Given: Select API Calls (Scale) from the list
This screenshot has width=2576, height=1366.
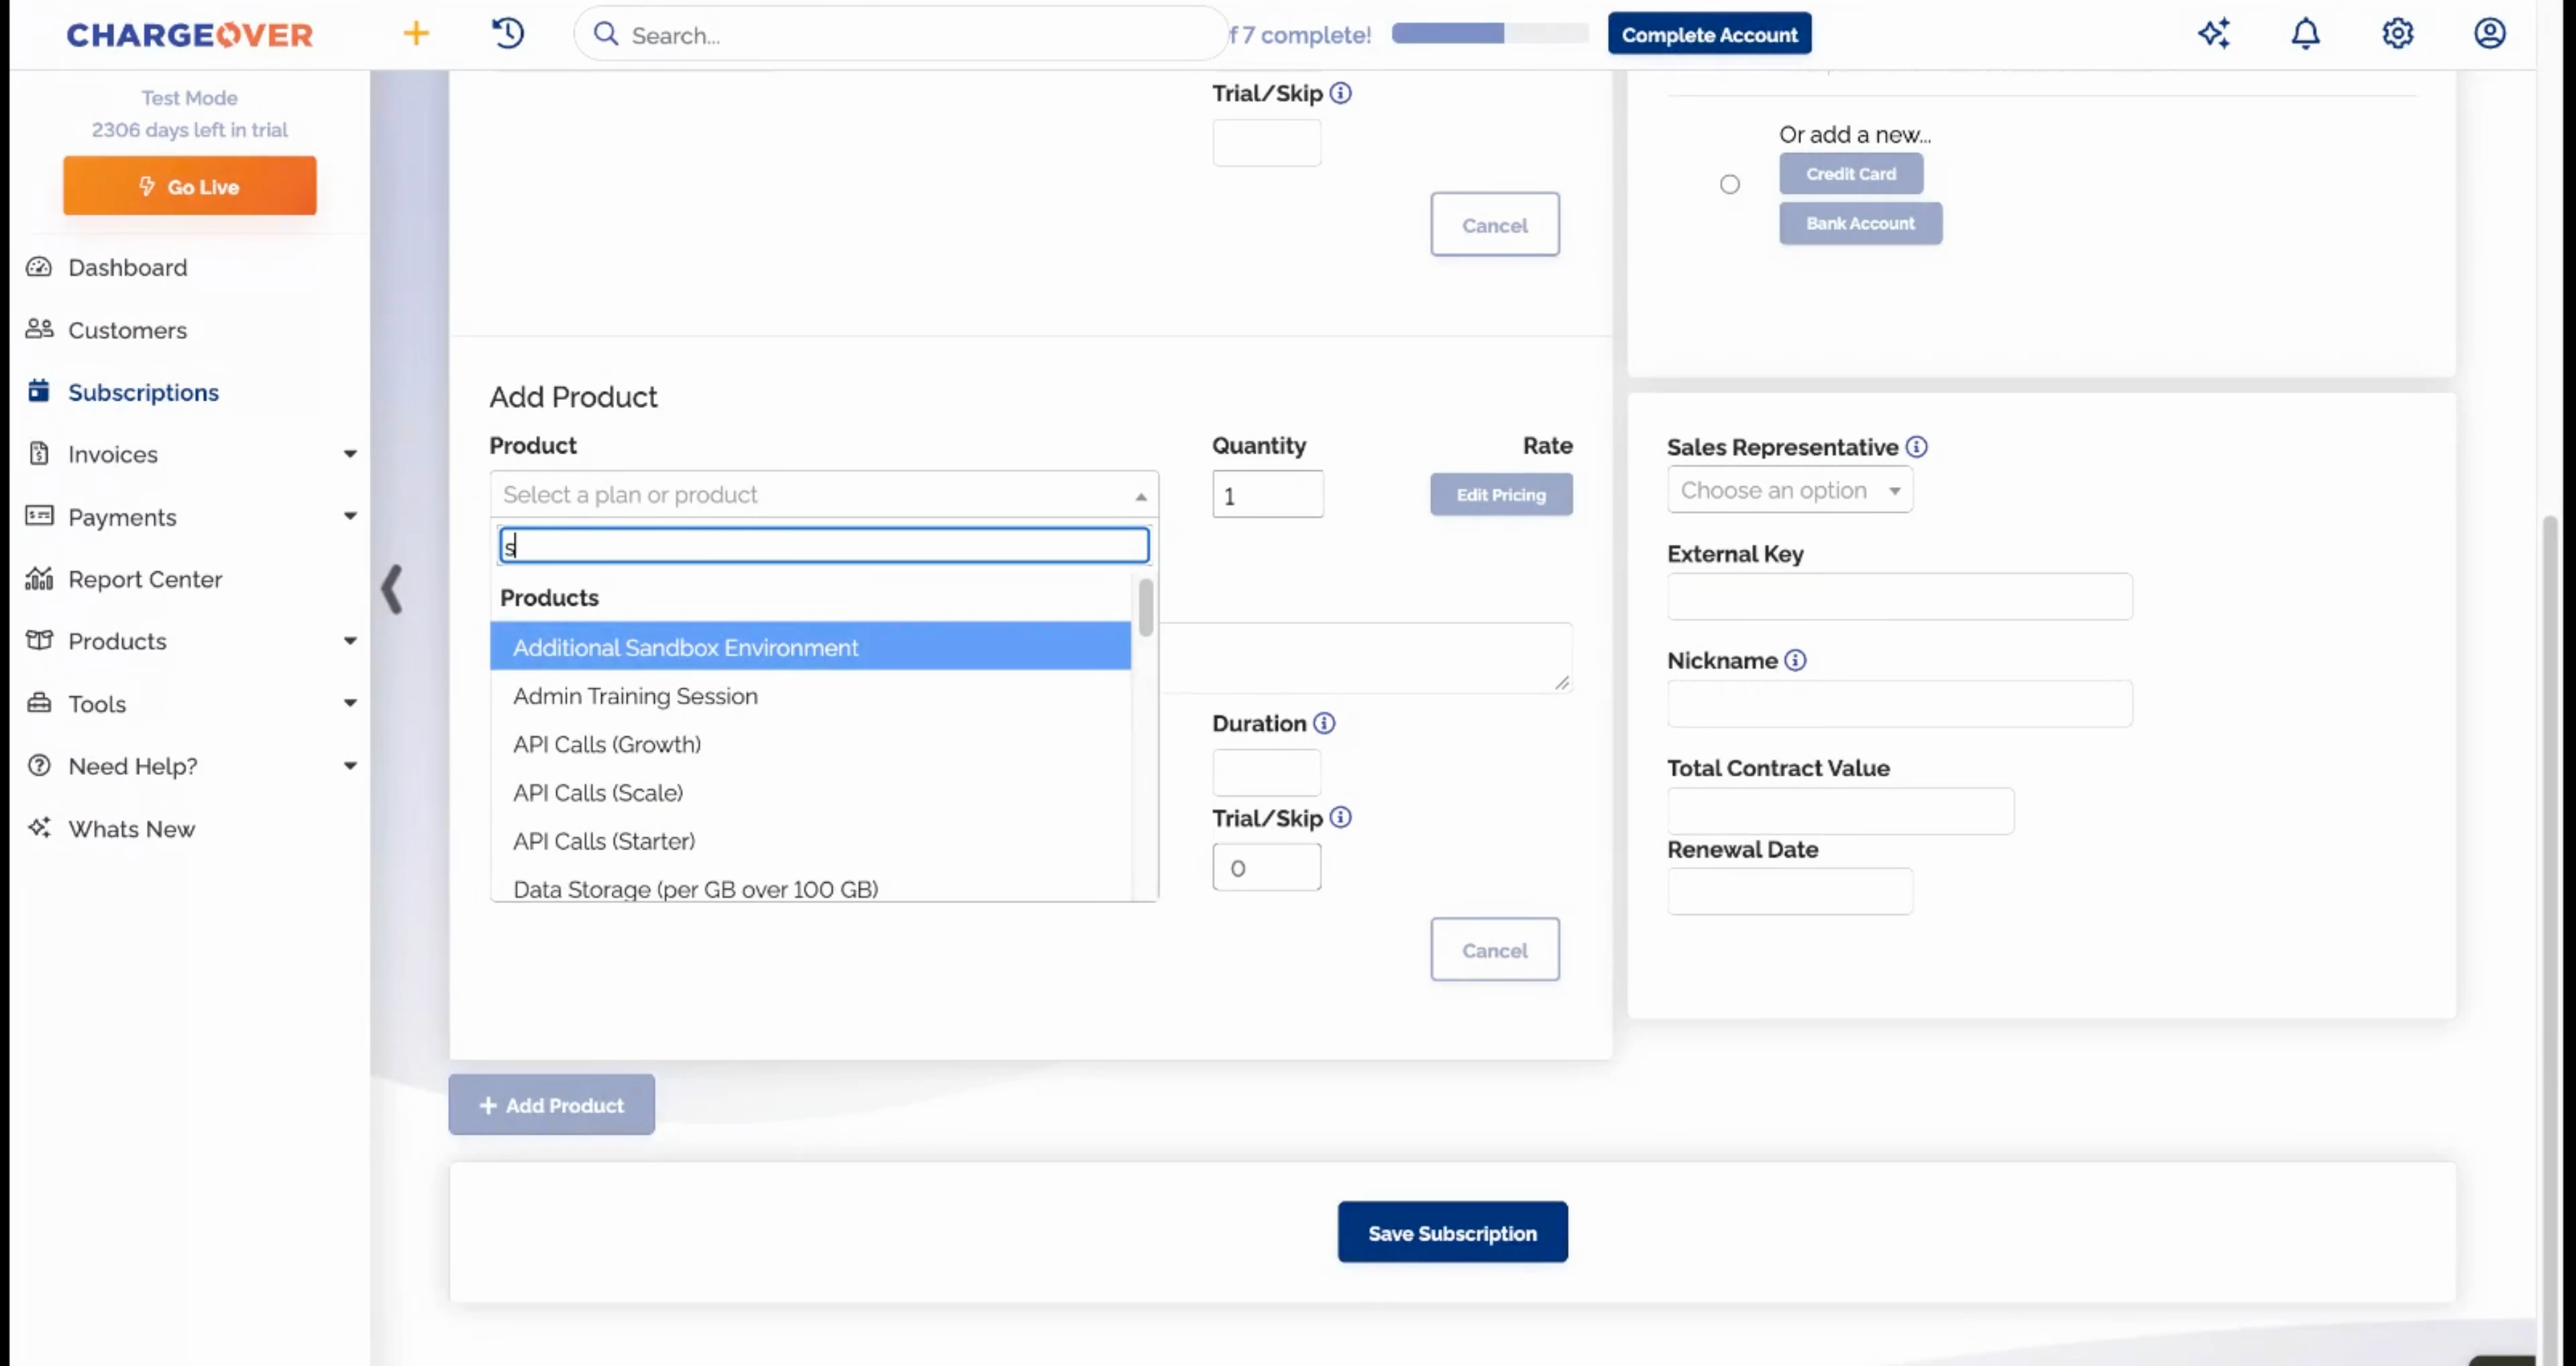Looking at the screenshot, I should (810, 793).
